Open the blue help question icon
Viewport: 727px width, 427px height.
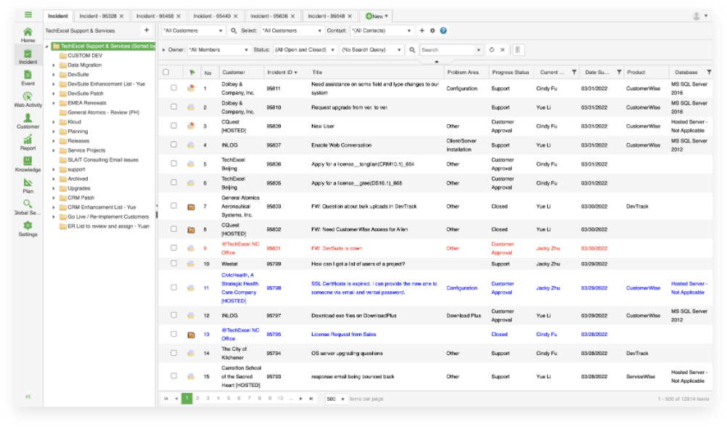[443, 30]
